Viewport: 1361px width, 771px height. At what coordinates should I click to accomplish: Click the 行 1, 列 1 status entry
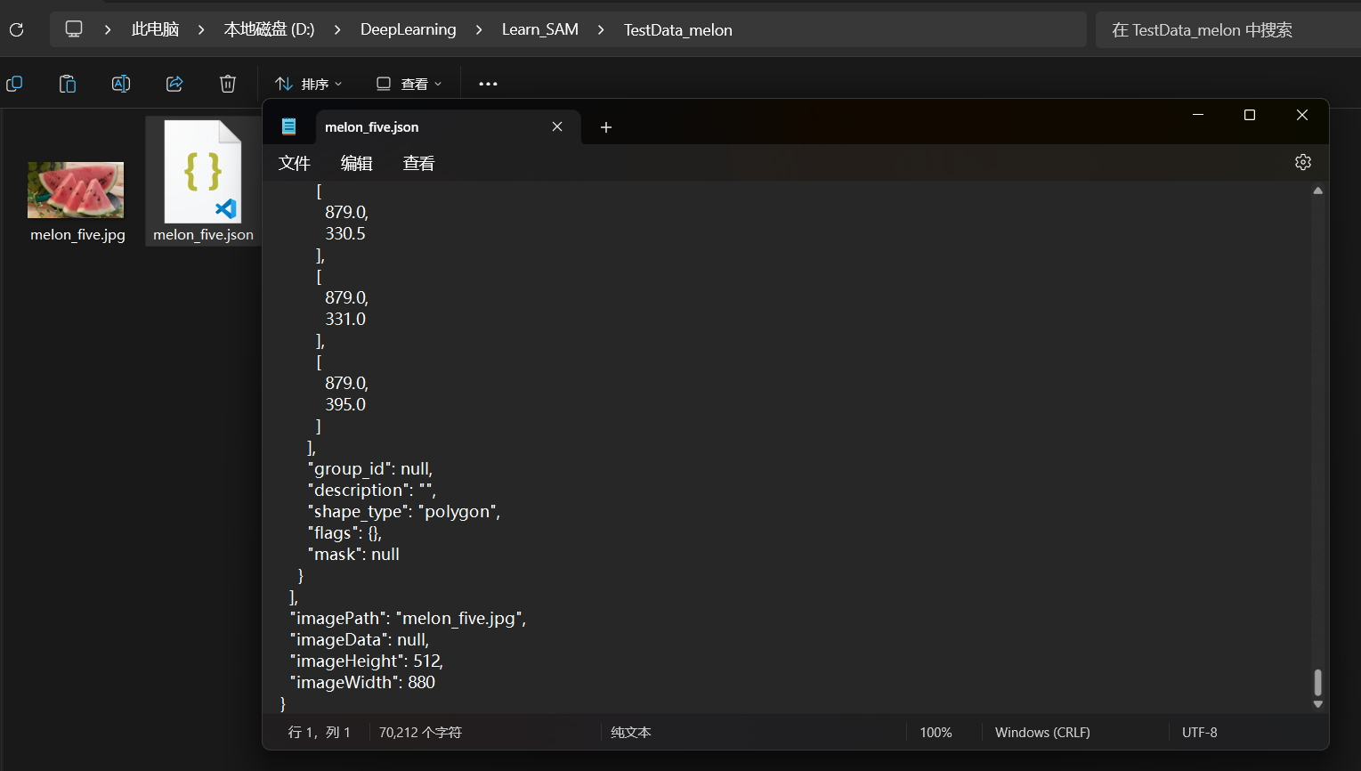[x=320, y=733]
